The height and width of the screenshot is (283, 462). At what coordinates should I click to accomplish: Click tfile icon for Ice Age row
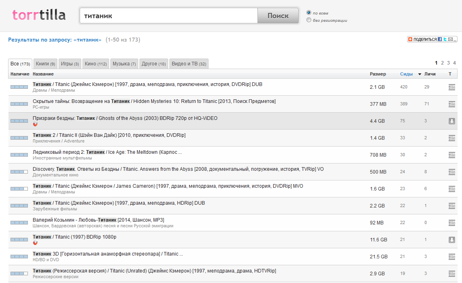[451, 155]
